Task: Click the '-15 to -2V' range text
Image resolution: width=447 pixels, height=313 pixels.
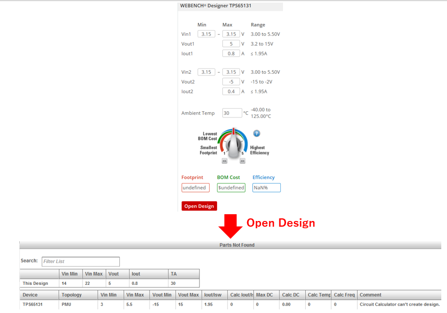Action: (x=262, y=82)
